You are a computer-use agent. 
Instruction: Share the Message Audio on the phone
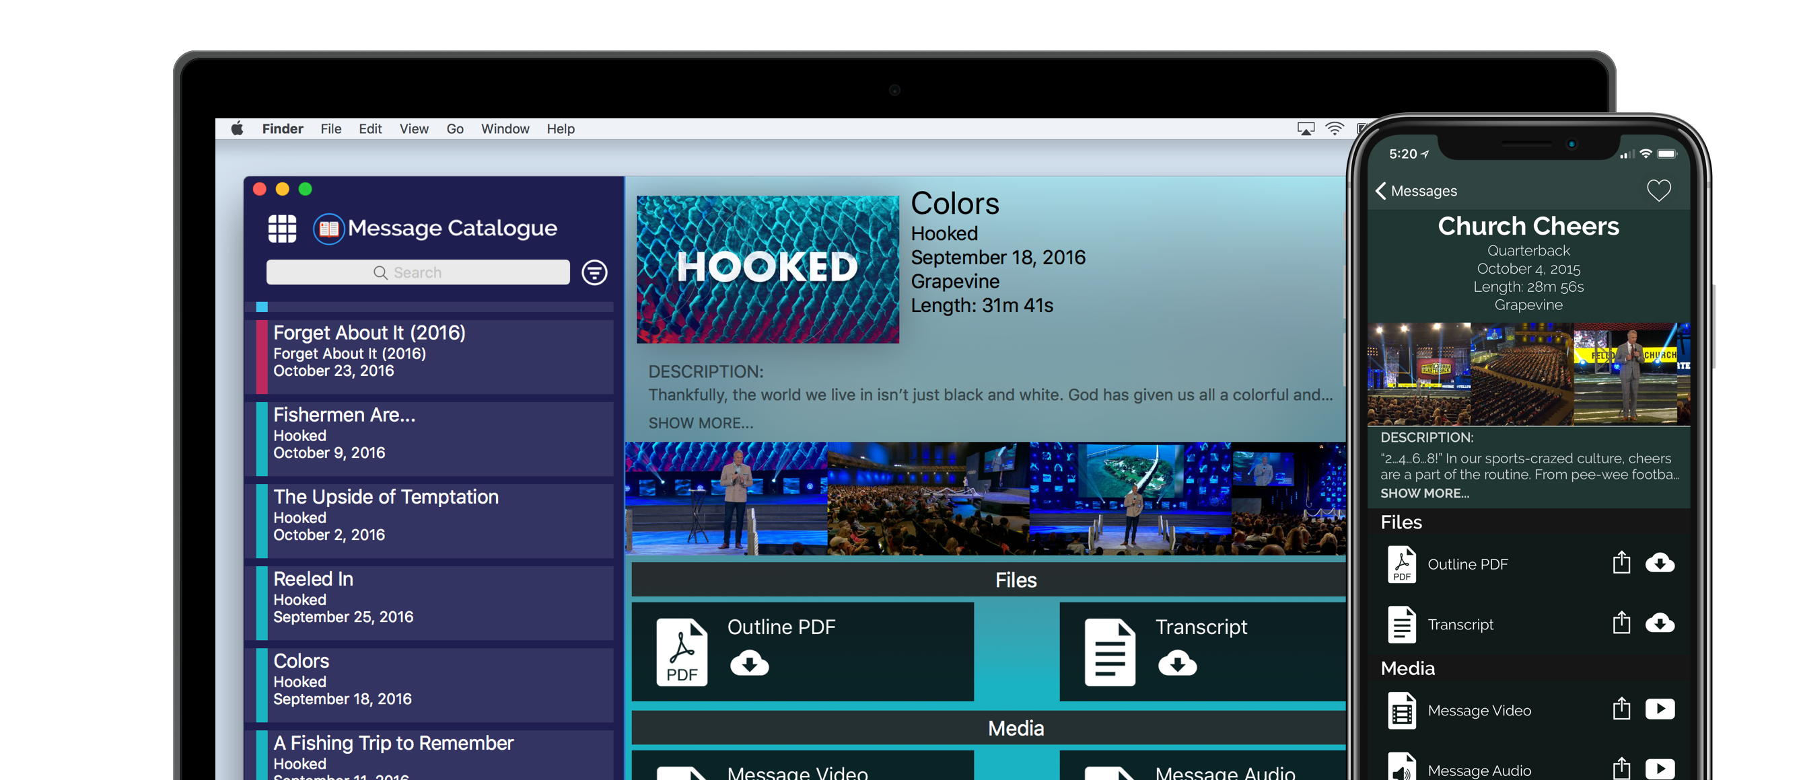pos(1621,769)
